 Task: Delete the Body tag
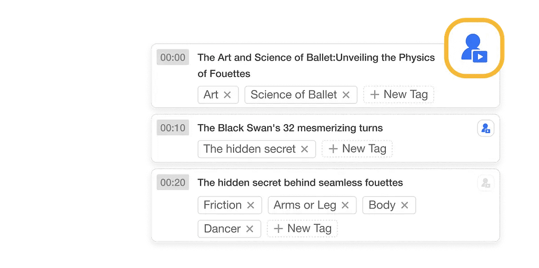coord(405,205)
